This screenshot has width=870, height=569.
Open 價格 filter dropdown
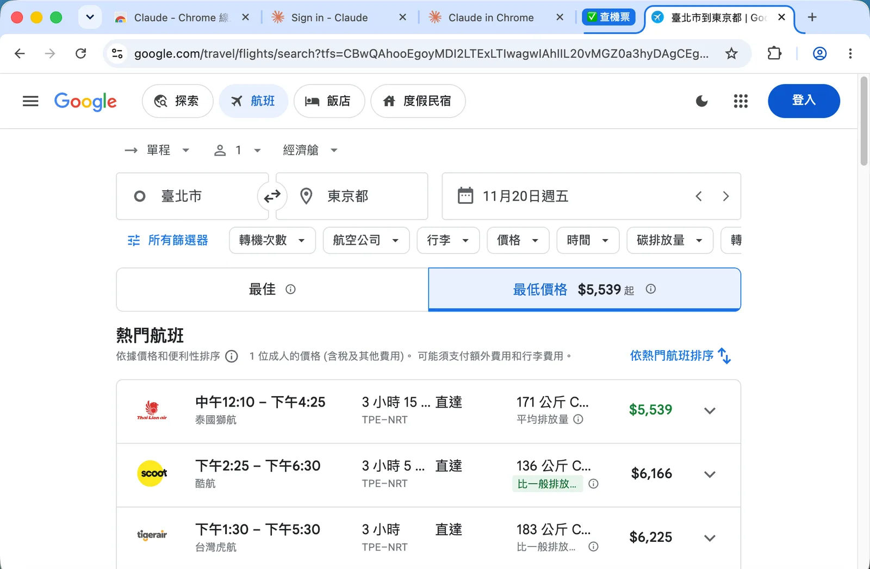point(518,240)
